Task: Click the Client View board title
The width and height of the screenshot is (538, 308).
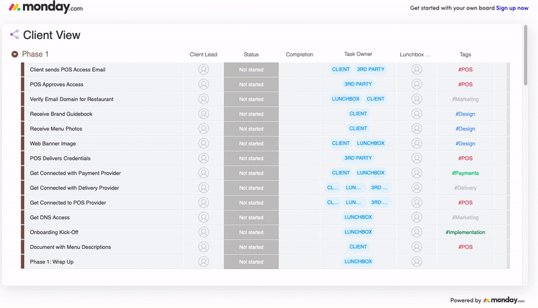Action: point(52,35)
